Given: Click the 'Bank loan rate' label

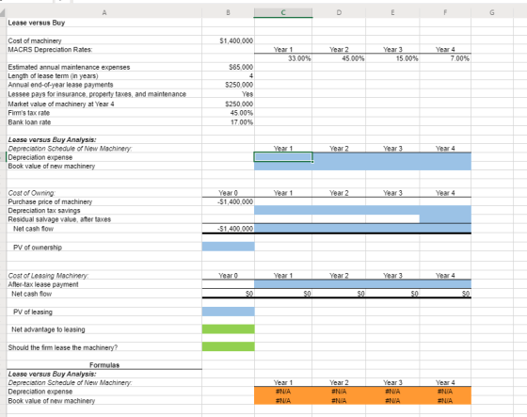Looking at the screenshot, I should pyautogui.click(x=29, y=122).
